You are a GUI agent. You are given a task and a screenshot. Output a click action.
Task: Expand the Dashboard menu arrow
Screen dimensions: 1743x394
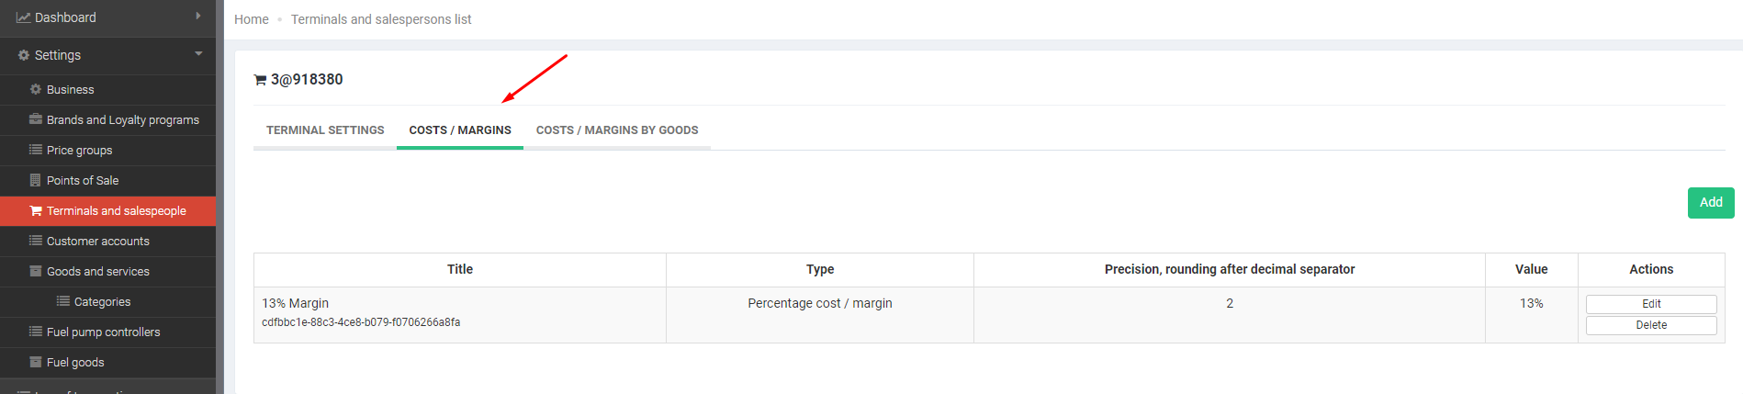198,17
